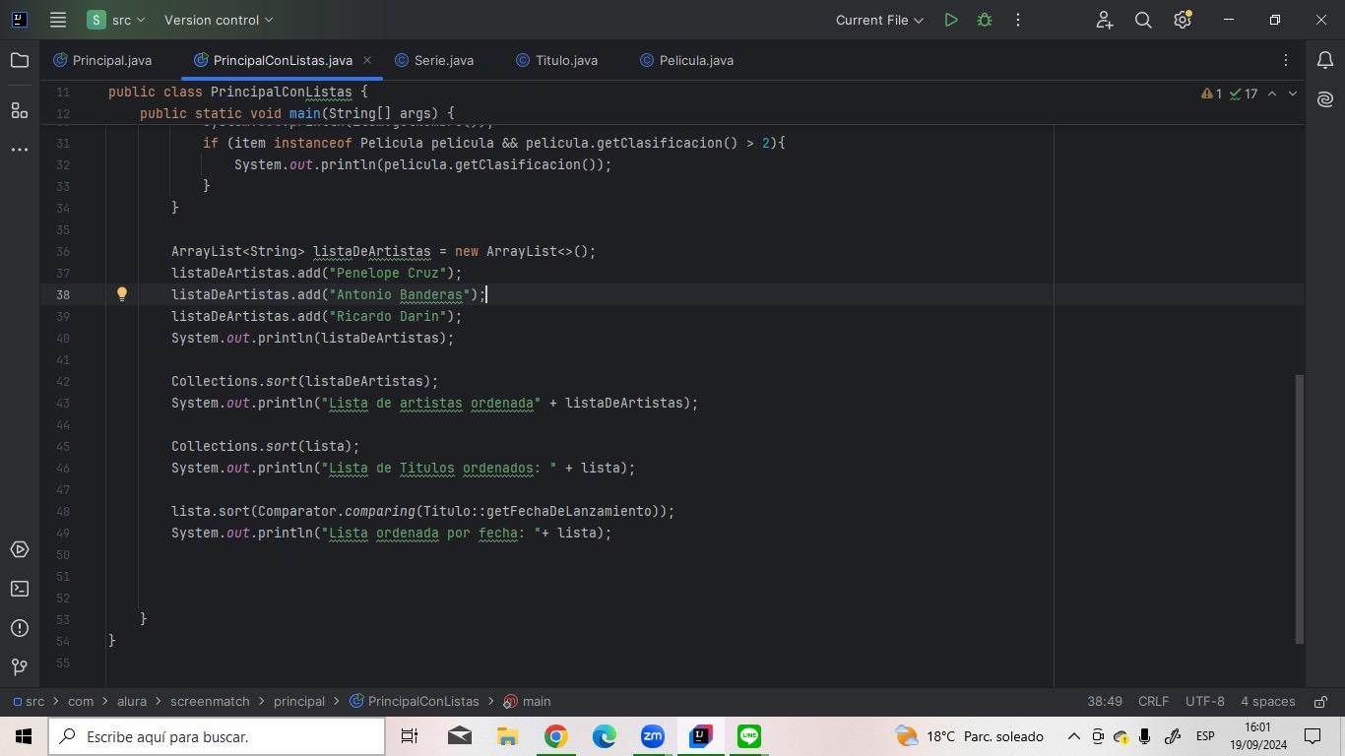Screen dimensions: 1345x756
Task: Select principal in breadcrumb bar
Action: [299, 701]
